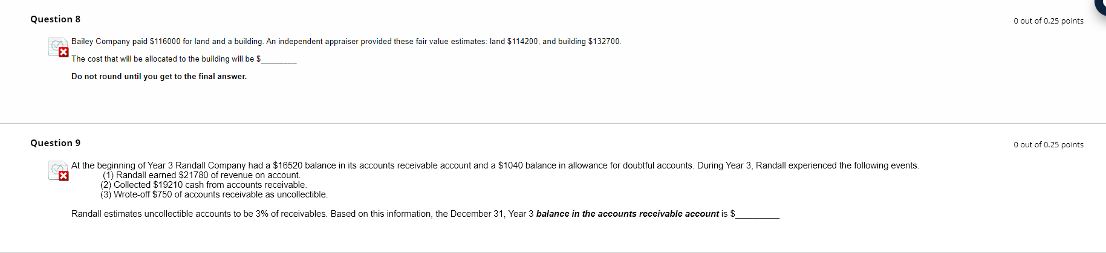The height and width of the screenshot is (253, 1106).
Task: Click the answer blank after 'building will be $'
Action: click(279, 59)
